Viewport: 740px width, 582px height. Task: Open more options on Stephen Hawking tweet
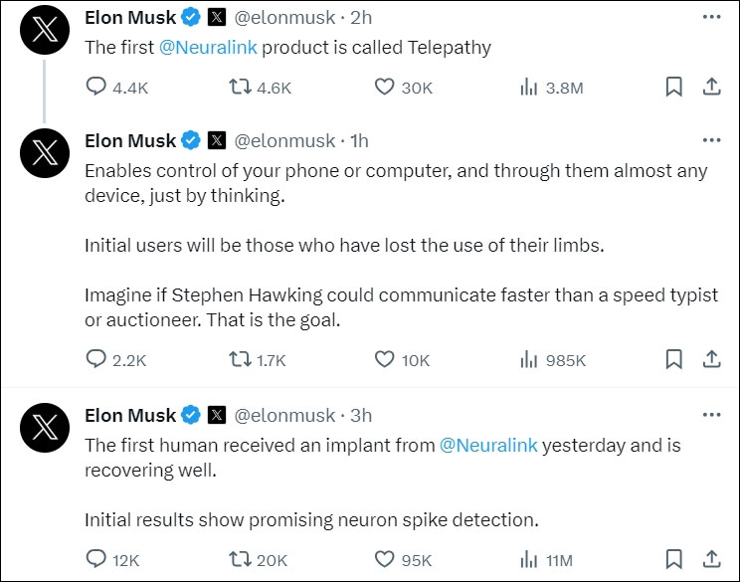point(711,140)
